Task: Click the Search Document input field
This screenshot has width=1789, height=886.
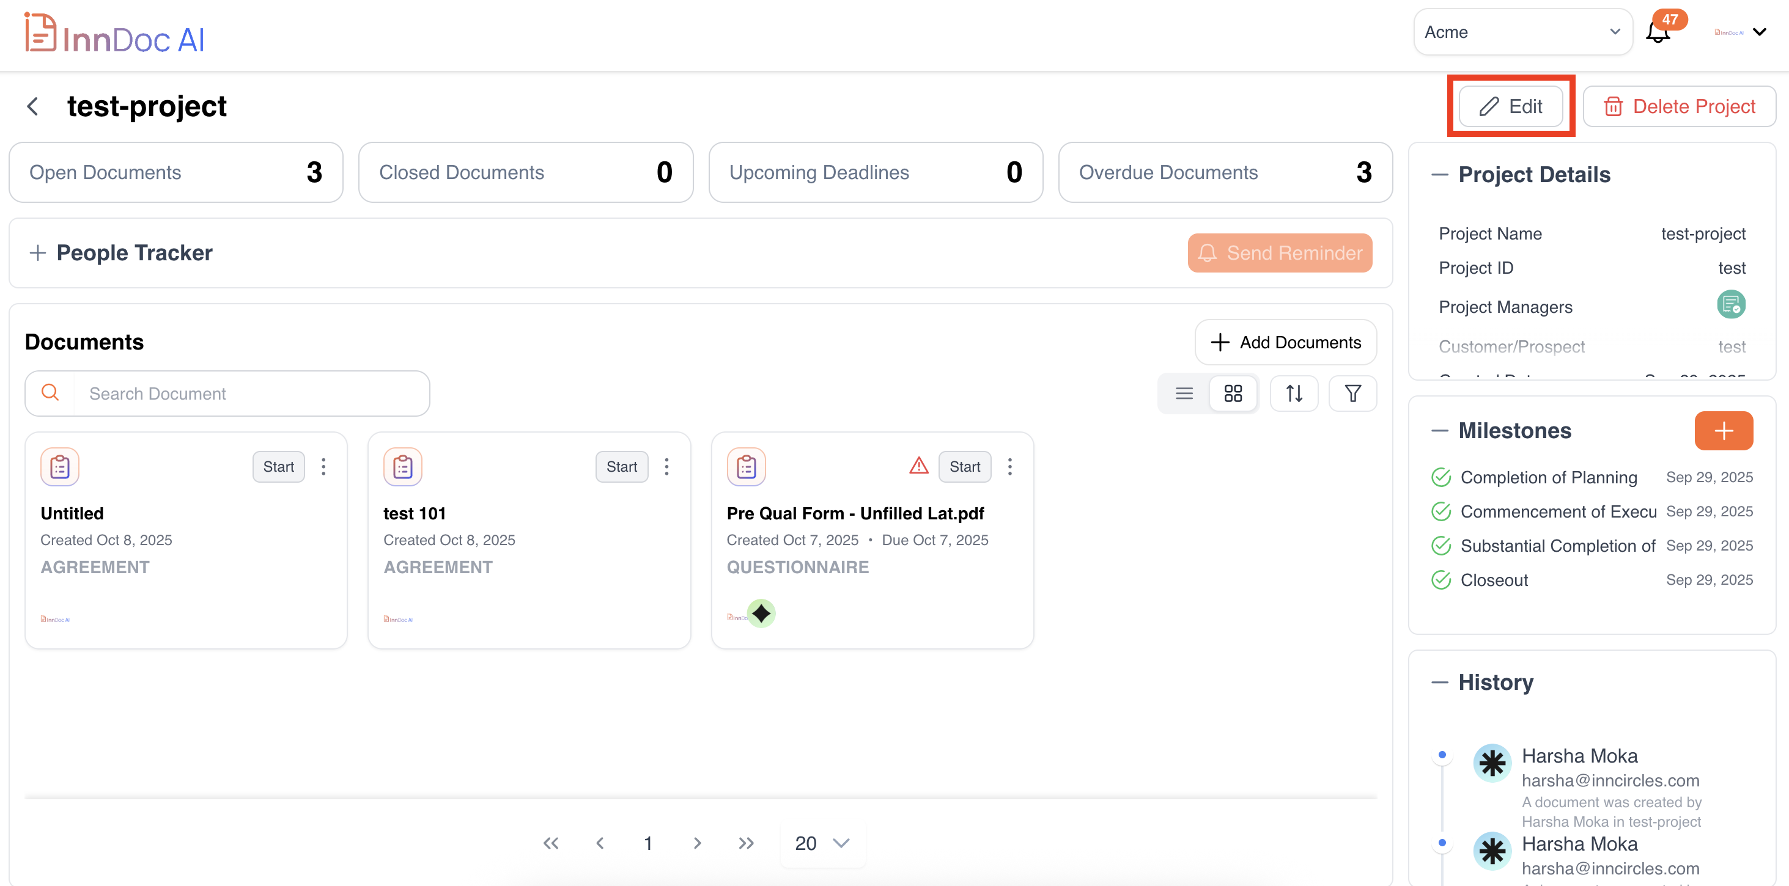Action: pyautogui.click(x=250, y=394)
